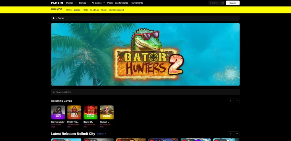Expand the Browse dropdown
This screenshot has height=141, width=291.
tap(84, 3)
